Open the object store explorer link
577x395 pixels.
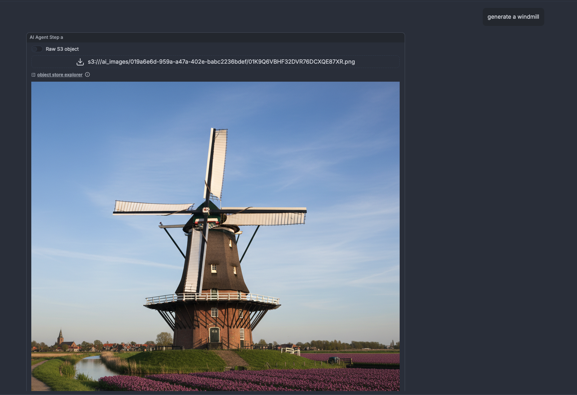[x=60, y=74]
